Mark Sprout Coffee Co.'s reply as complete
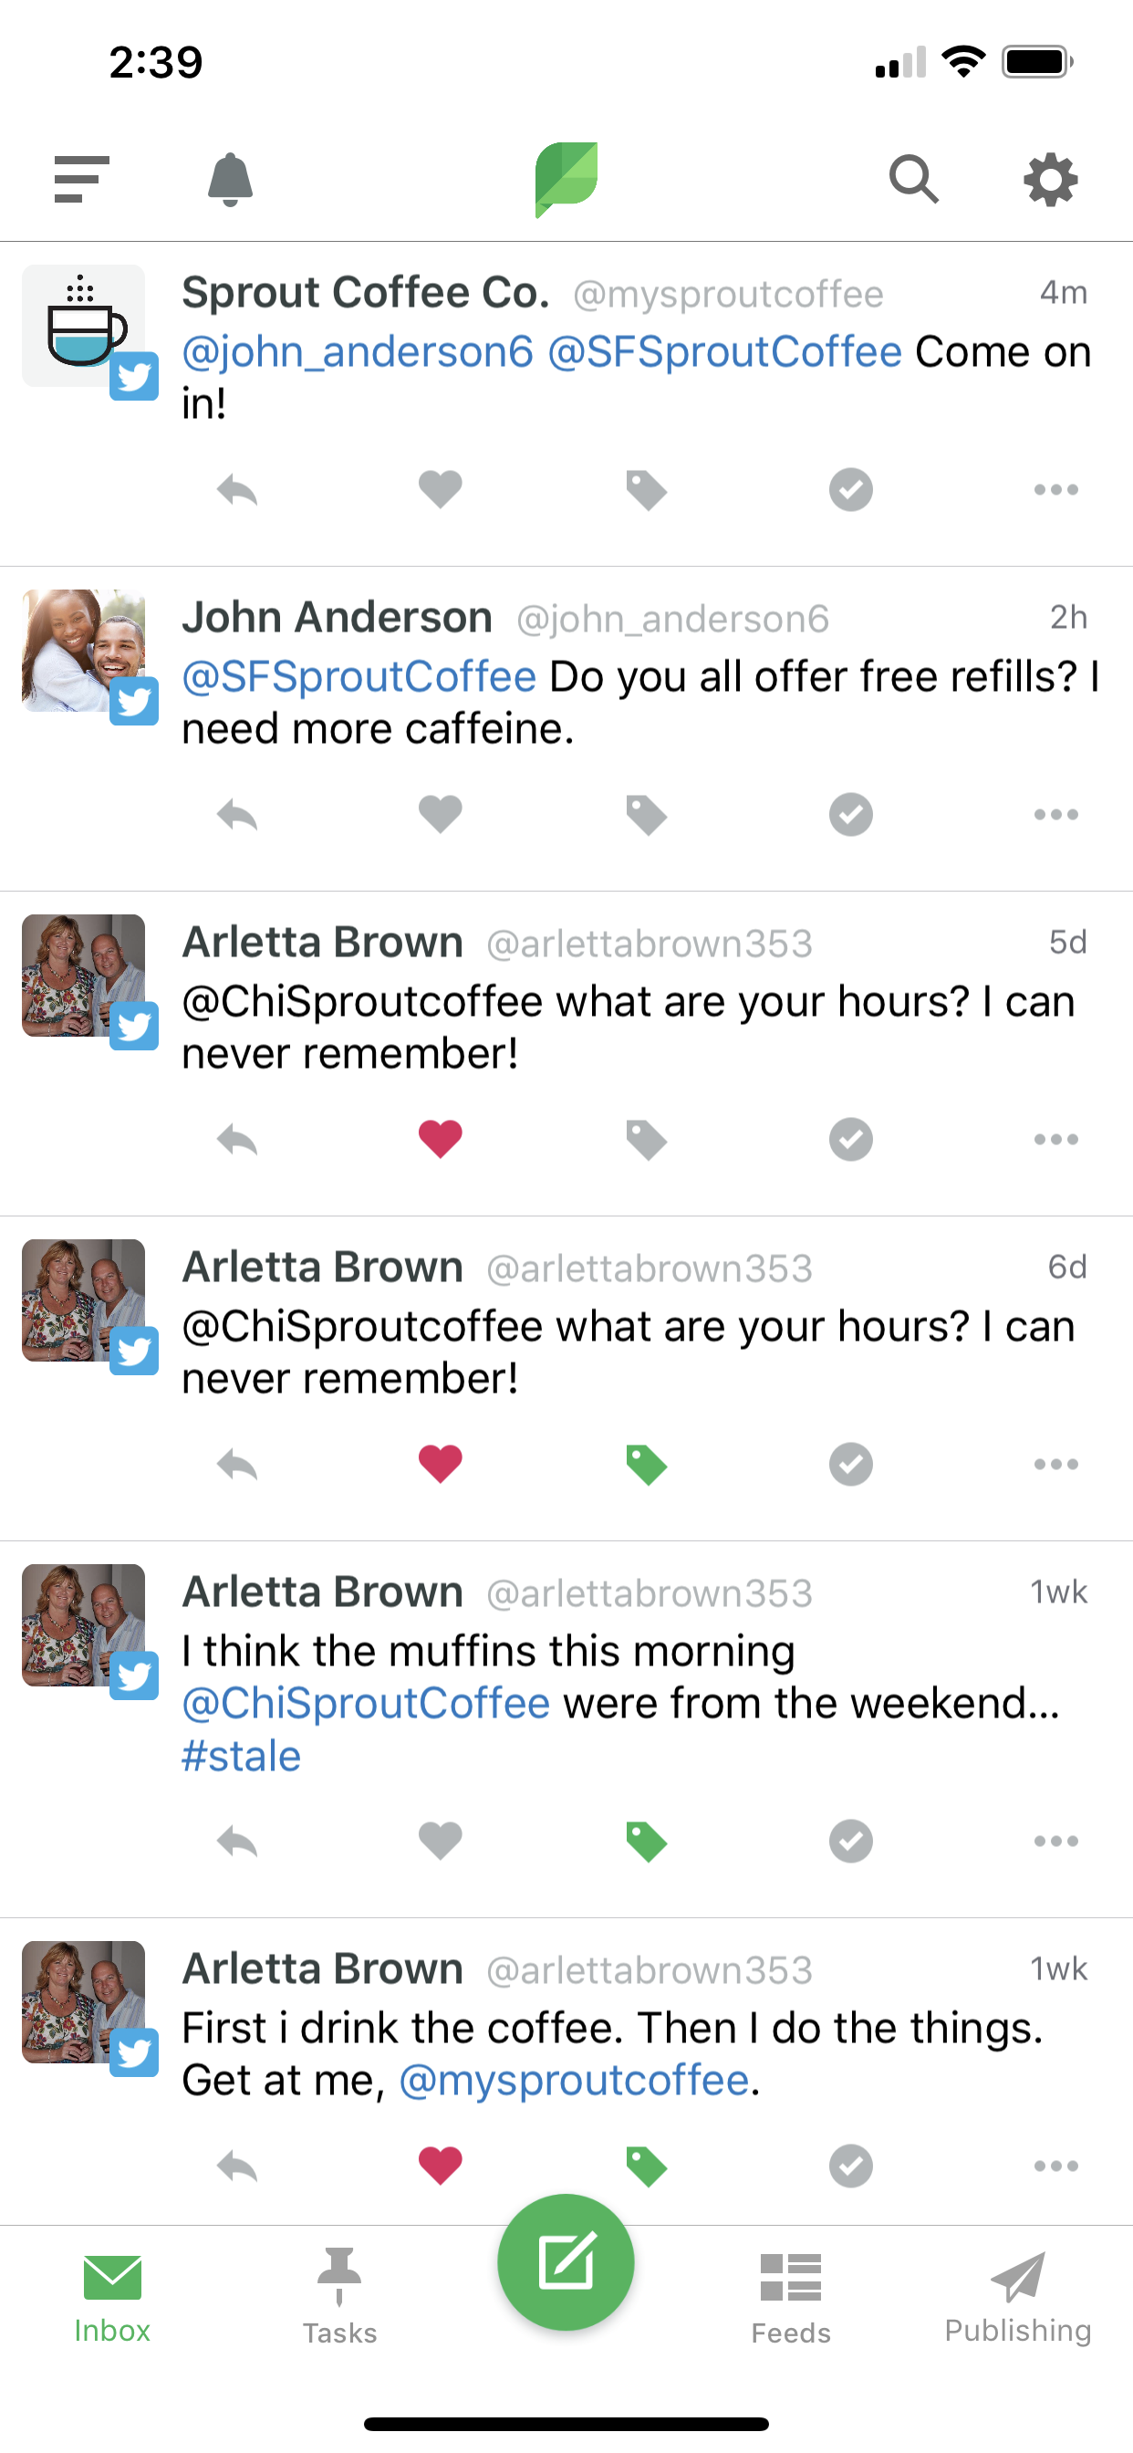Image resolution: width=1133 pixels, height=2453 pixels. coord(851,489)
